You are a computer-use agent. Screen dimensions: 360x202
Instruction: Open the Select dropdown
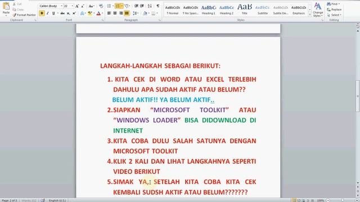[x=334, y=15]
